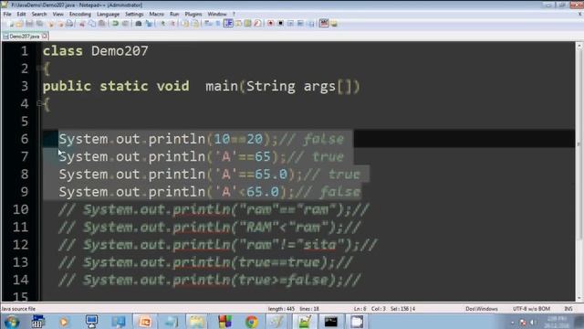Open the Edit menu
This screenshot has width=584, height=329.
point(21,15)
